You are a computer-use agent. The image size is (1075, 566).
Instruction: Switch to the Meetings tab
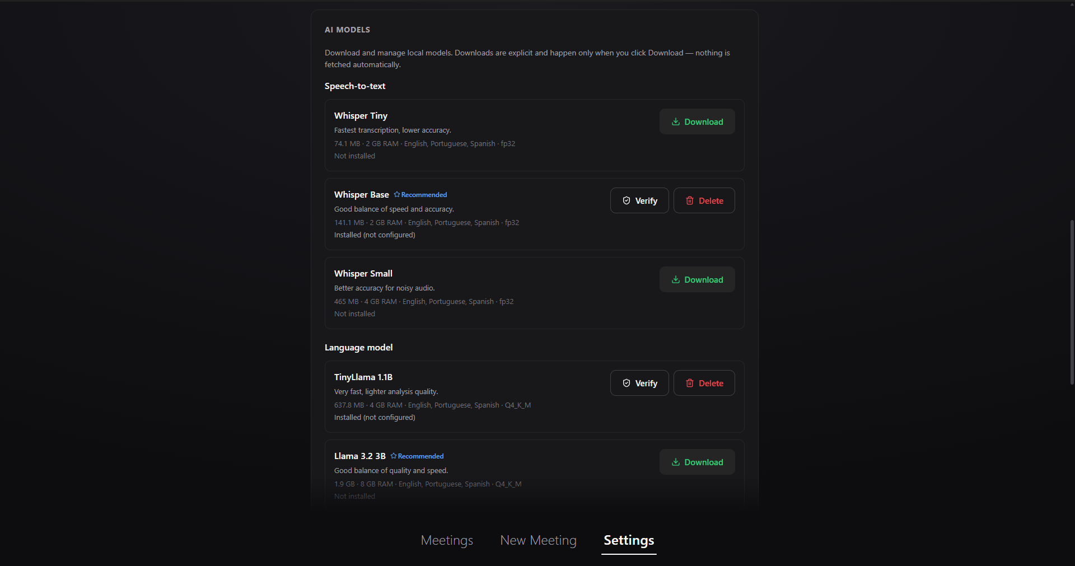(447, 540)
